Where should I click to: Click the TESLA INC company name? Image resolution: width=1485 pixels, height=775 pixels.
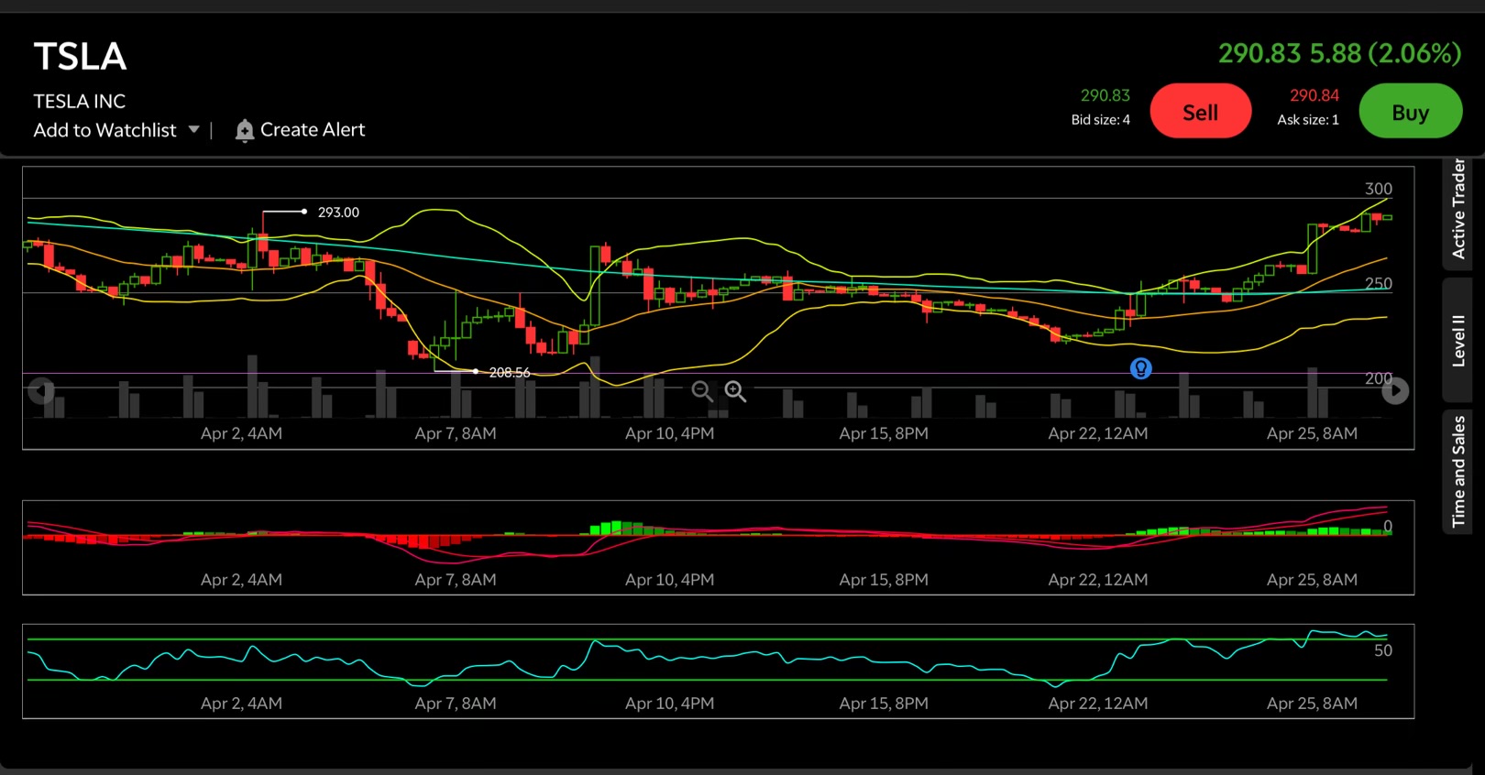point(80,102)
